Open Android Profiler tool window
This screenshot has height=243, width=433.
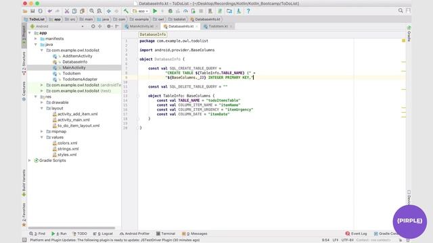[135, 234]
